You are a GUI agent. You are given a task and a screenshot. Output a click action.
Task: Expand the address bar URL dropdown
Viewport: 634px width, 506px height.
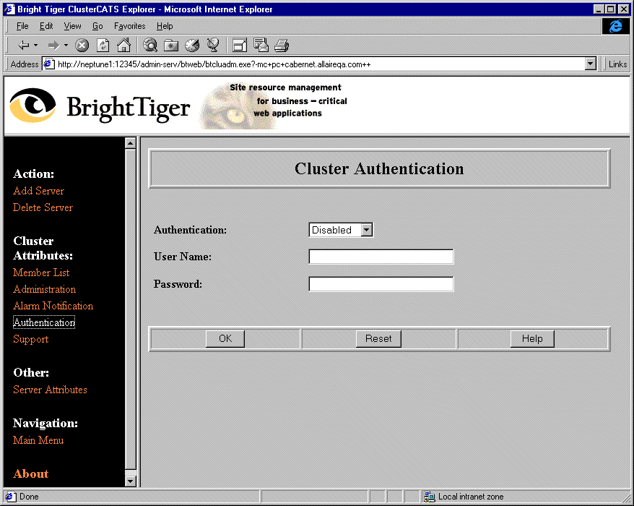pyautogui.click(x=590, y=64)
